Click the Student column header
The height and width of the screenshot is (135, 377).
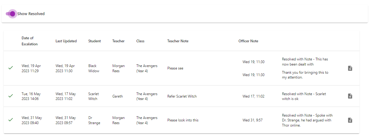(x=94, y=41)
